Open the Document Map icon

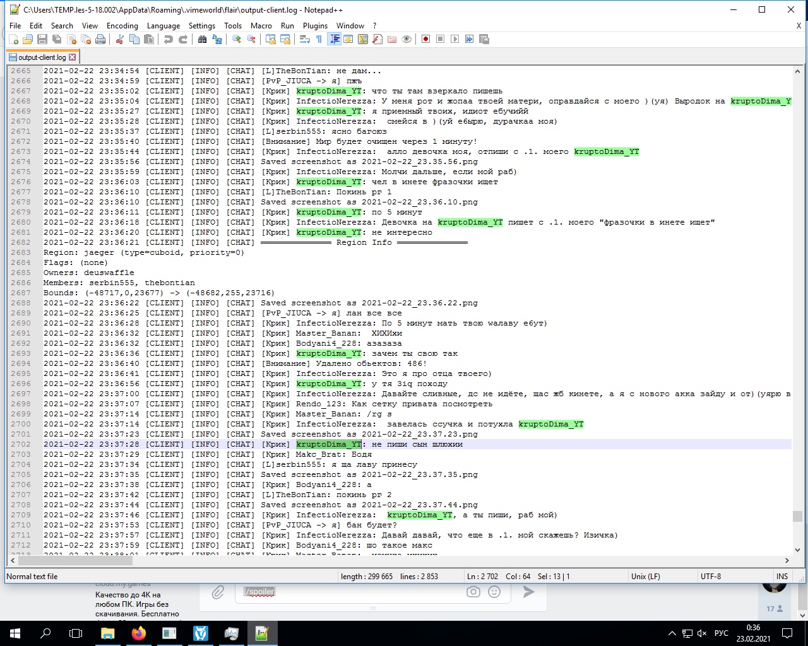(363, 39)
